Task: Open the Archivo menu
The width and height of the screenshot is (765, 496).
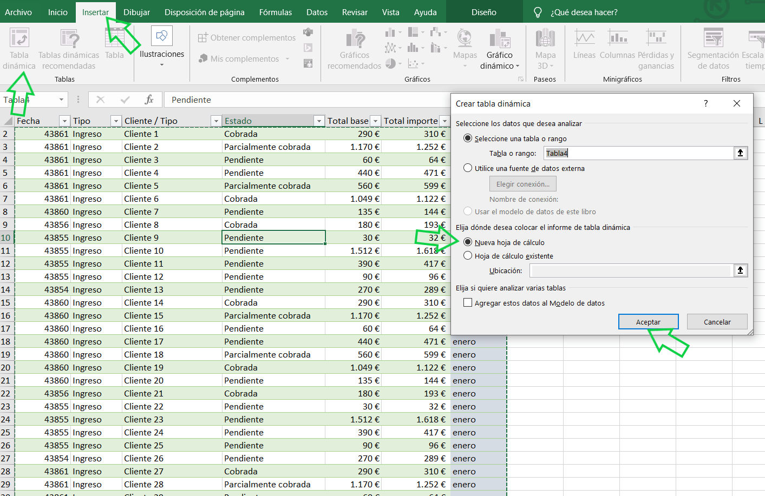Action: (18, 12)
